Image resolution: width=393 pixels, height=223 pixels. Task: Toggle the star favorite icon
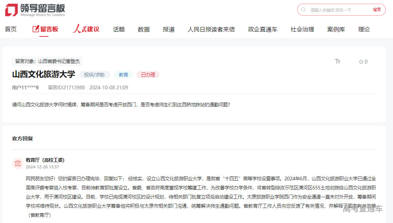360,62
